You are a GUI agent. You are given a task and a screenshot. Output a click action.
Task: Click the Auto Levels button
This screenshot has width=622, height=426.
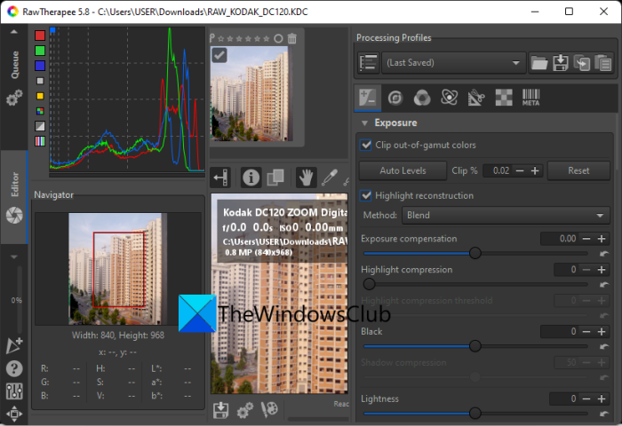(403, 170)
